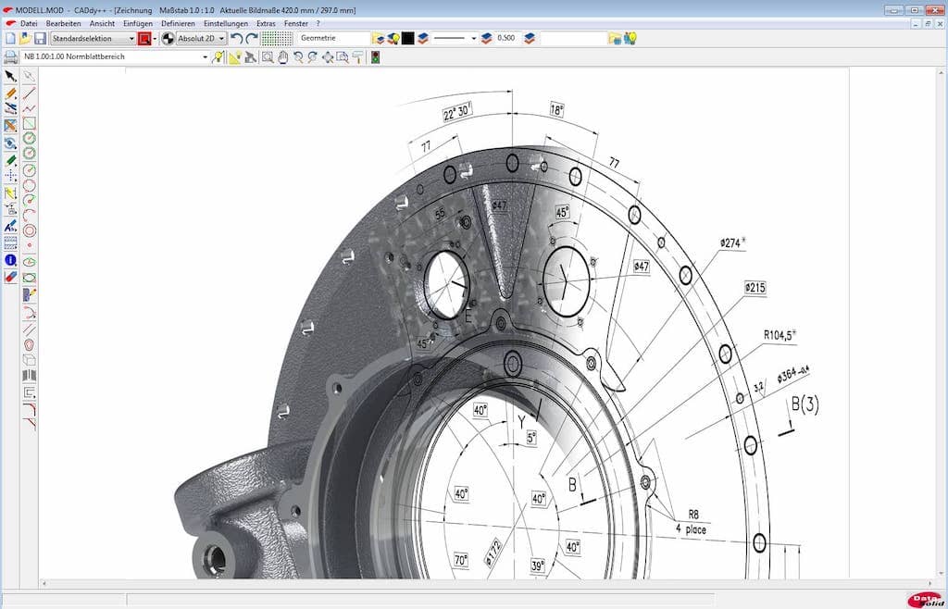Screen dimensions: 948x609
Task: Click the new document icon
Action: [x=10, y=39]
